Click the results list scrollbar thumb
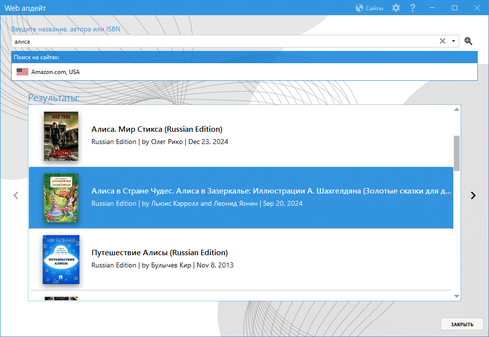This screenshot has height=337, width=489. 457,153
